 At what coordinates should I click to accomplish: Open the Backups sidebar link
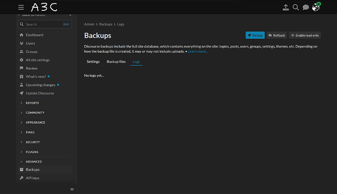(45, 170)
